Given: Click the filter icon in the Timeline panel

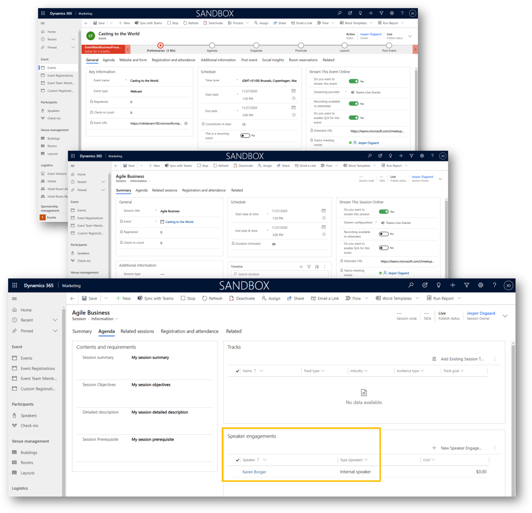Looking at the screenshot, I should (x=309, y=266).
